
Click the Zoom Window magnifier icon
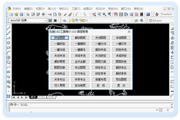tap(104, 14)
